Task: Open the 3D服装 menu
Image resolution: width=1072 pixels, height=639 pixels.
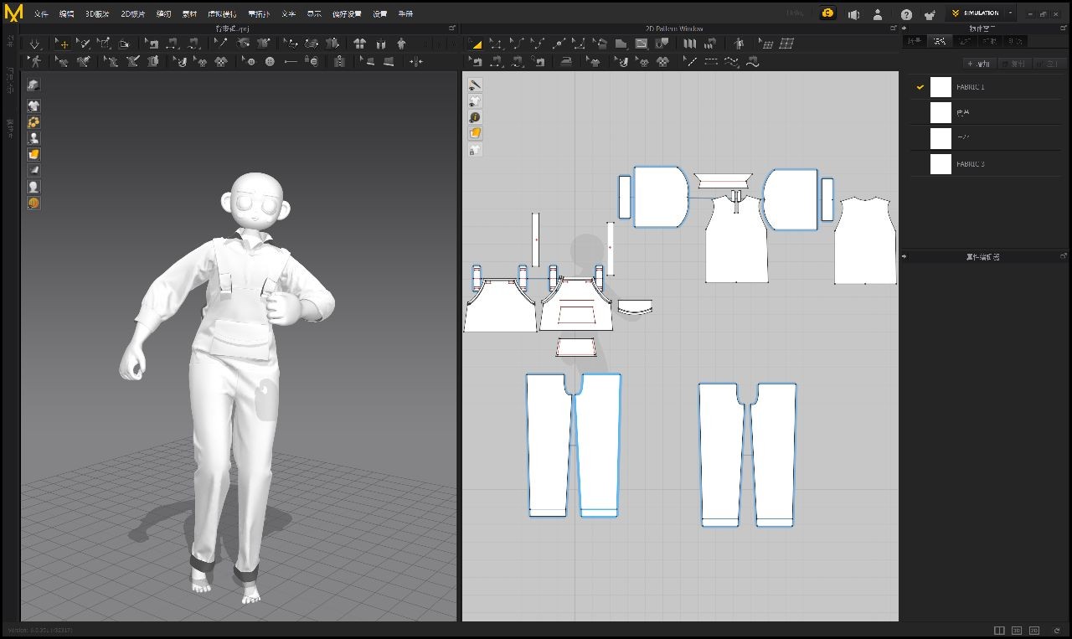Action: (97, 14)
